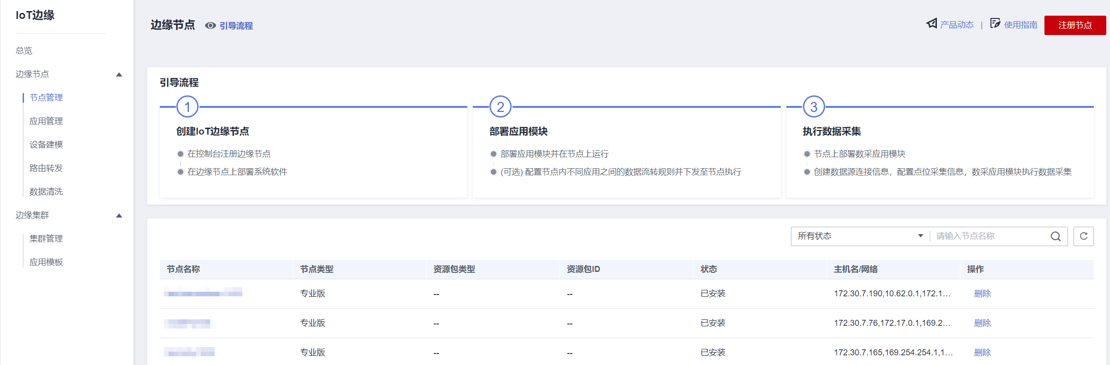Click the red 注册节点 button
This screenshot has height=365, width=1110.
coord(1075,25)
